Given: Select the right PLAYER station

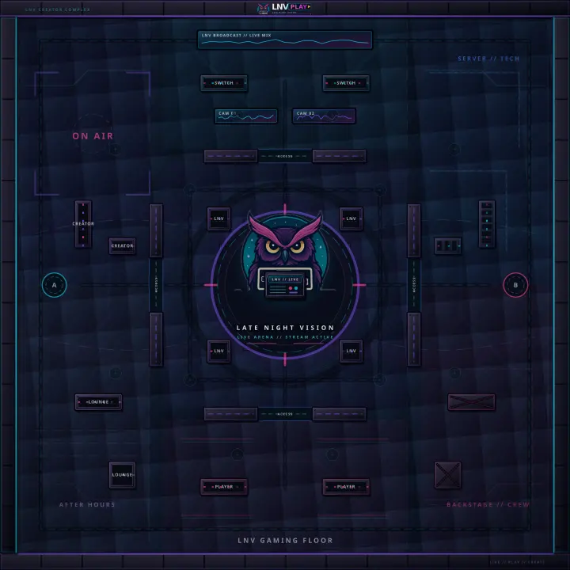Looking at the screenshot, I should tap(346, 487).
